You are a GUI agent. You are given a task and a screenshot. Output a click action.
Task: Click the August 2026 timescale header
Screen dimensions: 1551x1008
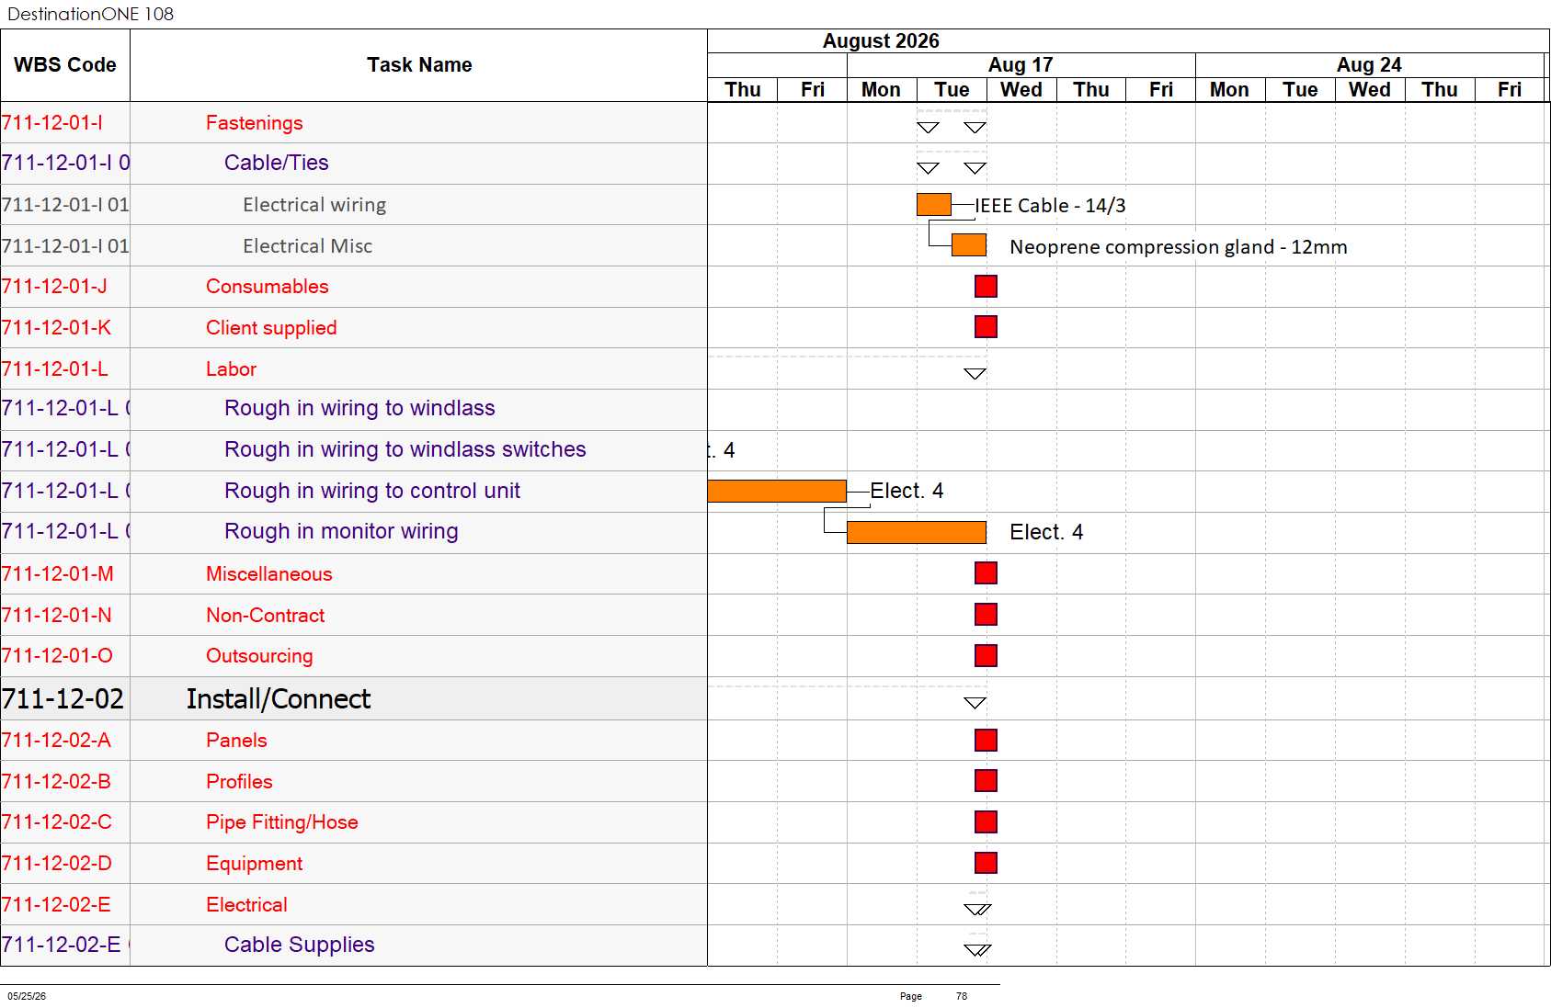pos(881,41)
